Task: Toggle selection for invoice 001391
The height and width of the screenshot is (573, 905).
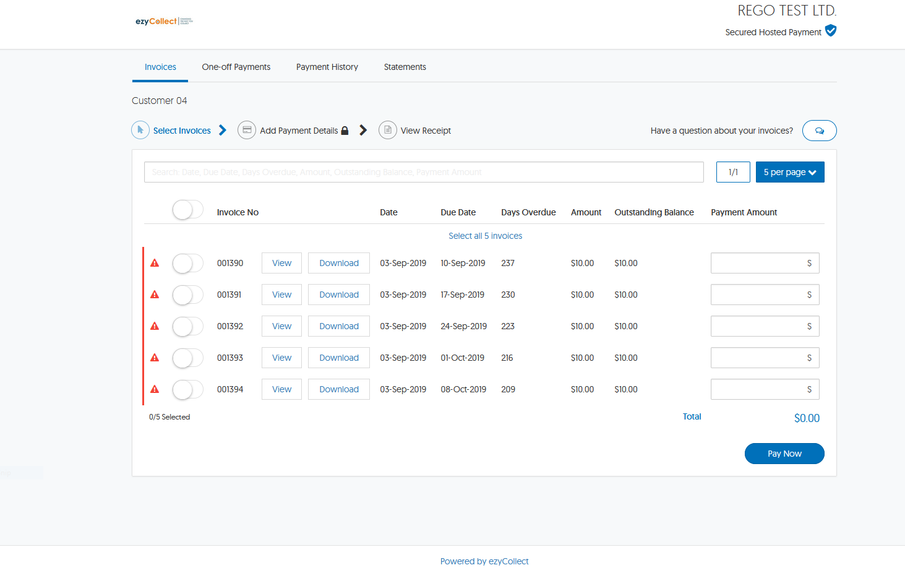Action: 187,295
